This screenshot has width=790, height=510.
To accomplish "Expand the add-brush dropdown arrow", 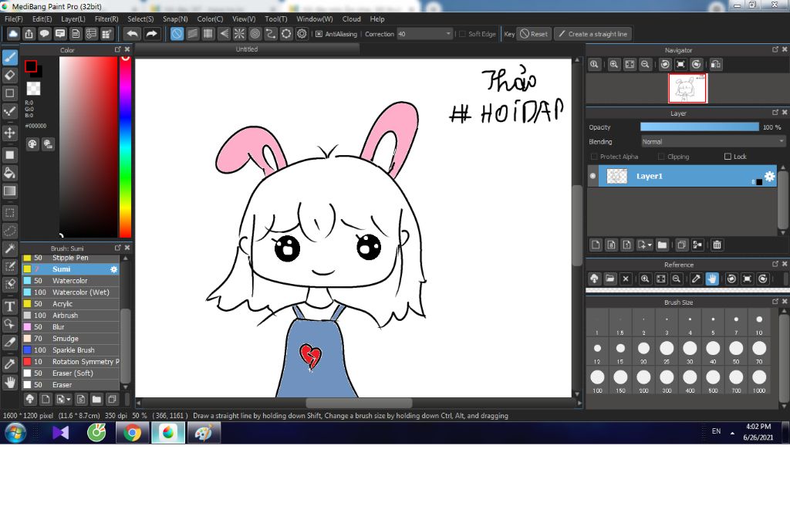I will (69, 399).
